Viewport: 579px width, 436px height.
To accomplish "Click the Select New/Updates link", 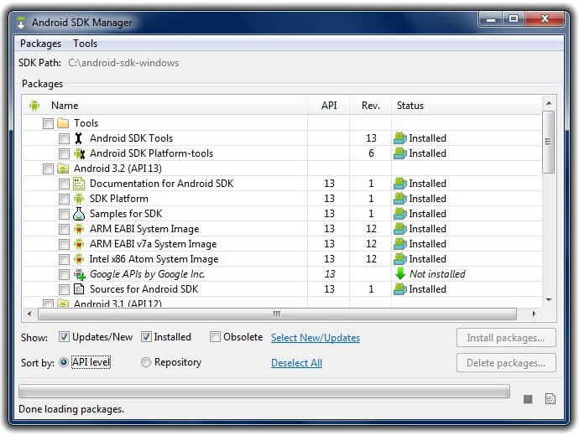I will coord(316,338).
